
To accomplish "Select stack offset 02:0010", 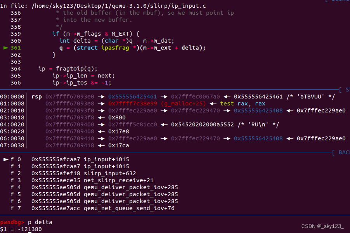I will click(12, 110).
